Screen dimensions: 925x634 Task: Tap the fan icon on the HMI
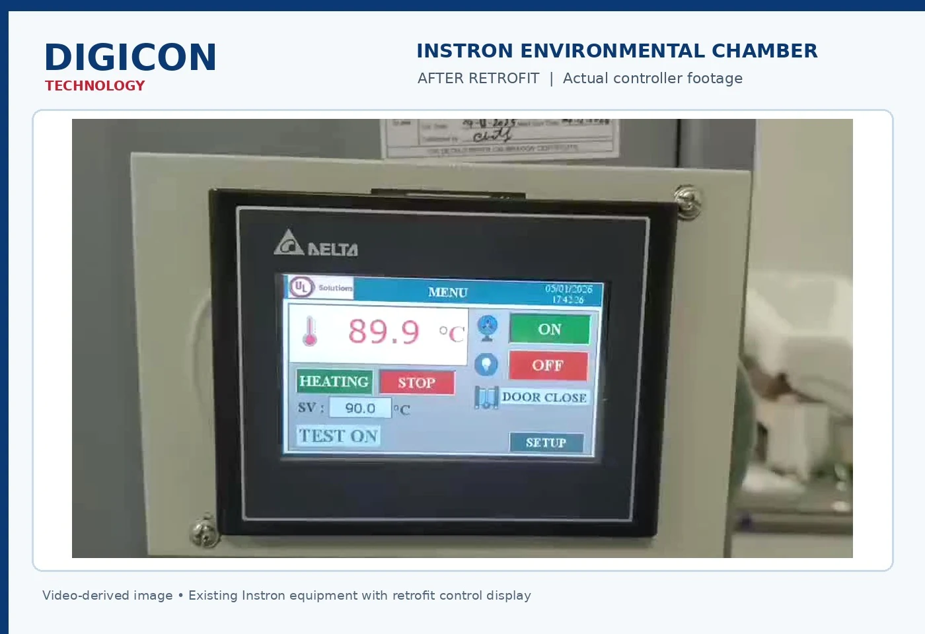click(488, 328)
